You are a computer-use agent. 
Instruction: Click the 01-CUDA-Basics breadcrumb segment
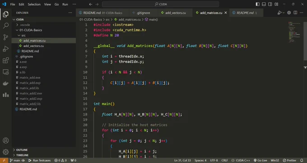pyautogui.click(x=91, y=19)
